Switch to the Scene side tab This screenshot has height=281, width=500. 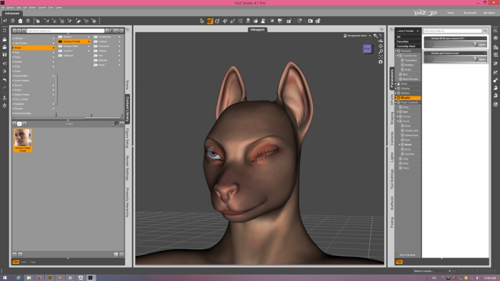(127, 85)
